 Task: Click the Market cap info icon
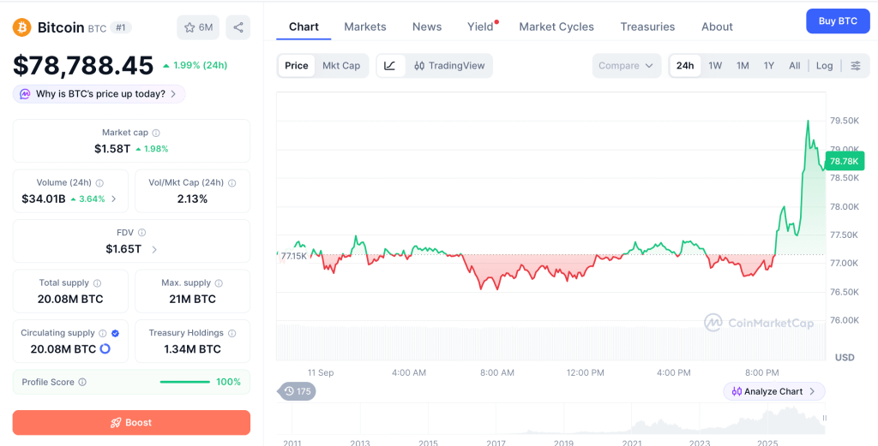pos(156,133)
